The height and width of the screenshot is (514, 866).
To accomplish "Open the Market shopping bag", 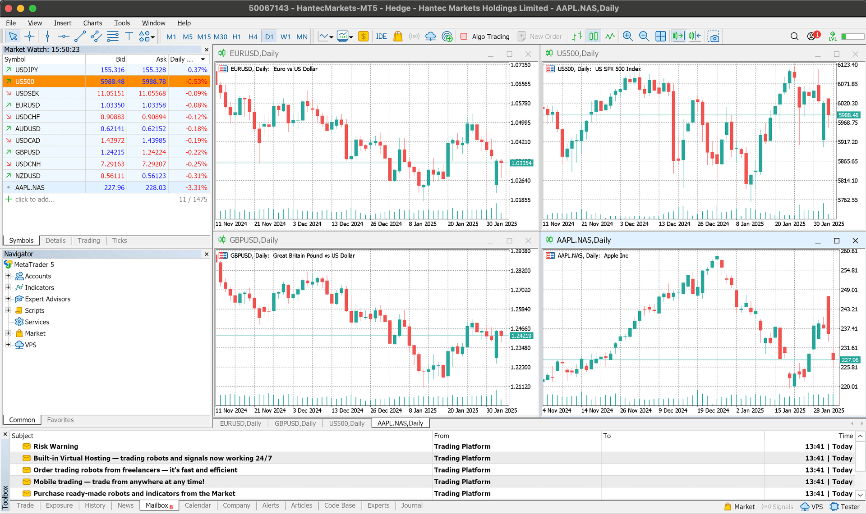I will 398,36.
